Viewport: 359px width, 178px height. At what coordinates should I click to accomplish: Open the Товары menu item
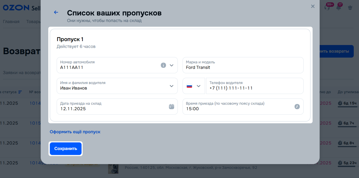tap(33, 21)
